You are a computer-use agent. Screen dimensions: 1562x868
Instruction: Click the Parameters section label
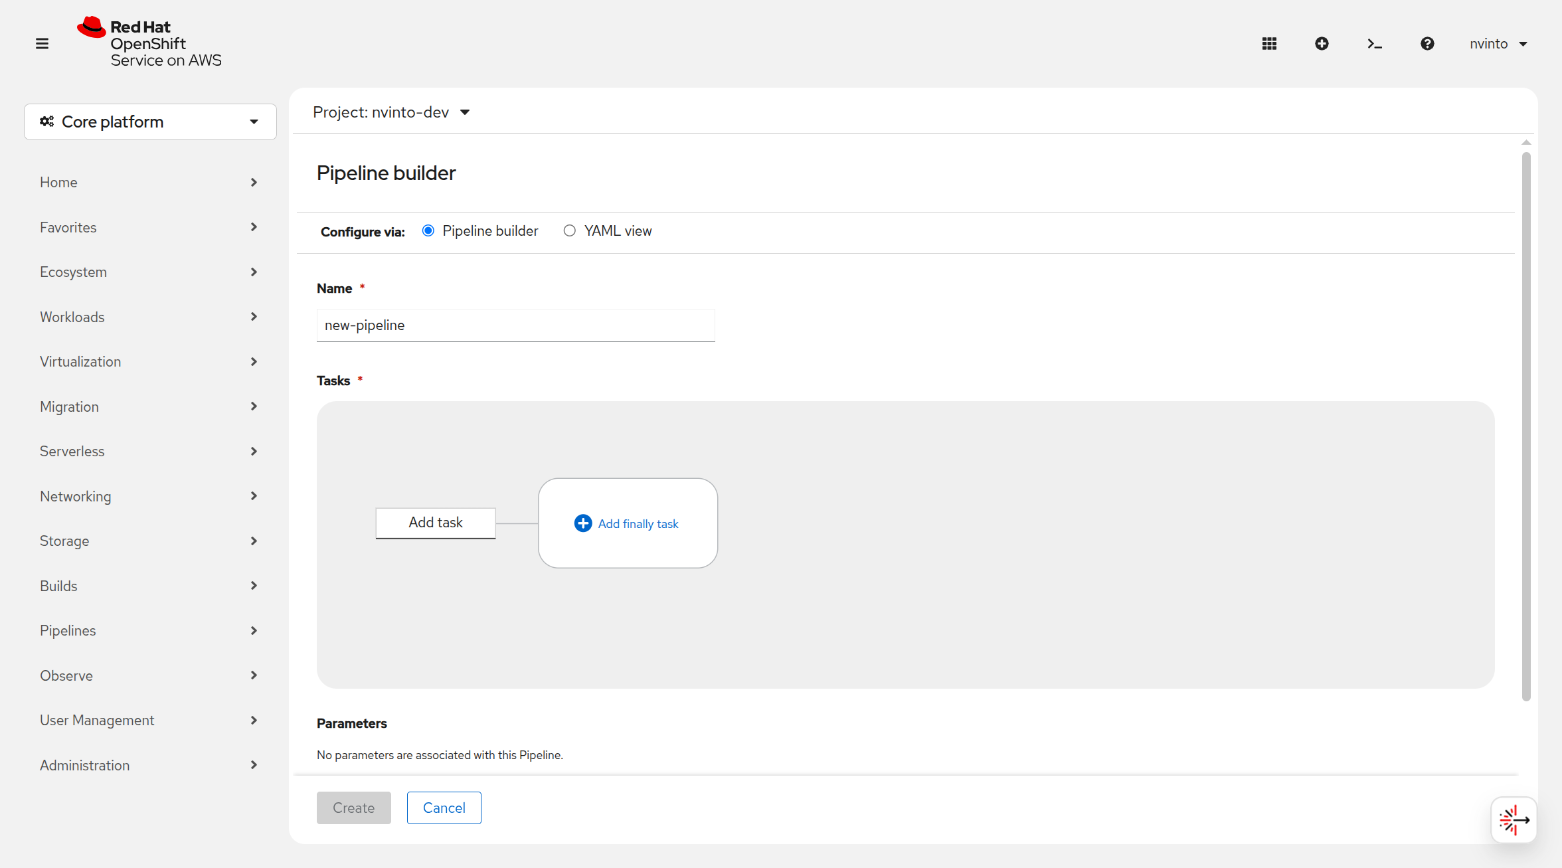tap(351, 723)
